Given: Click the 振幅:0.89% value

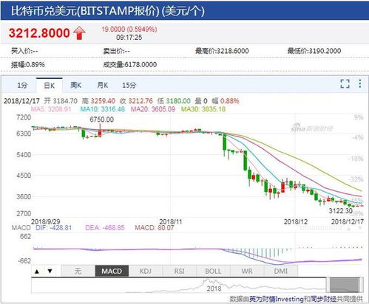Looking at the screenshot, I should [28, 65].
